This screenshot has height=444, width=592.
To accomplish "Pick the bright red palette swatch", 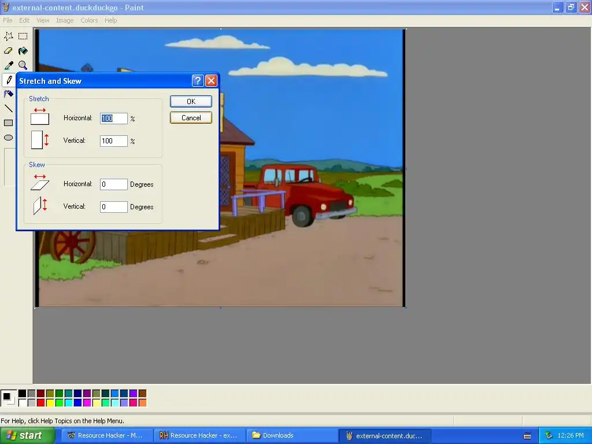I will (x=41, y=402).
